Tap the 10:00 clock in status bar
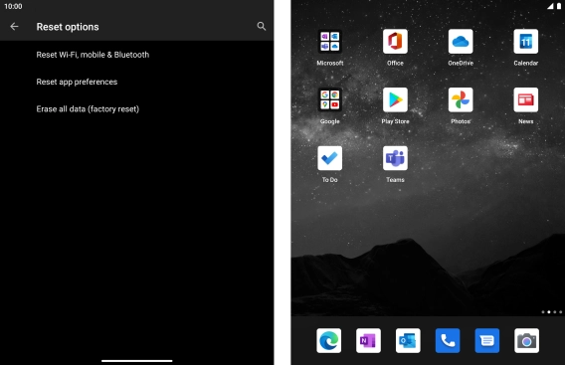This screenshot has height=365, width=565. [13, 7]
